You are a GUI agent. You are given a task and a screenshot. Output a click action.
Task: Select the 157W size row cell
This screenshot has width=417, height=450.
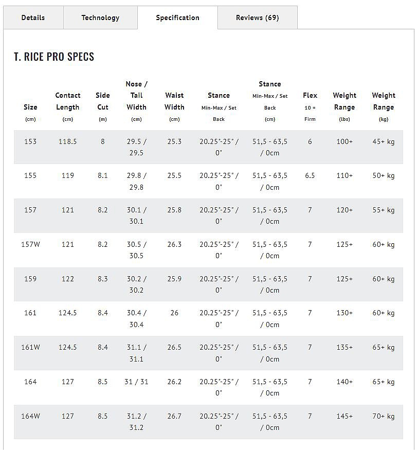(x=30, y=244)
